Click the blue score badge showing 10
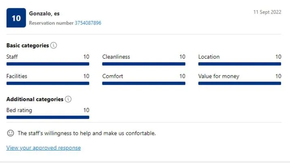The image size is (290, 163). tap(16, 18)
